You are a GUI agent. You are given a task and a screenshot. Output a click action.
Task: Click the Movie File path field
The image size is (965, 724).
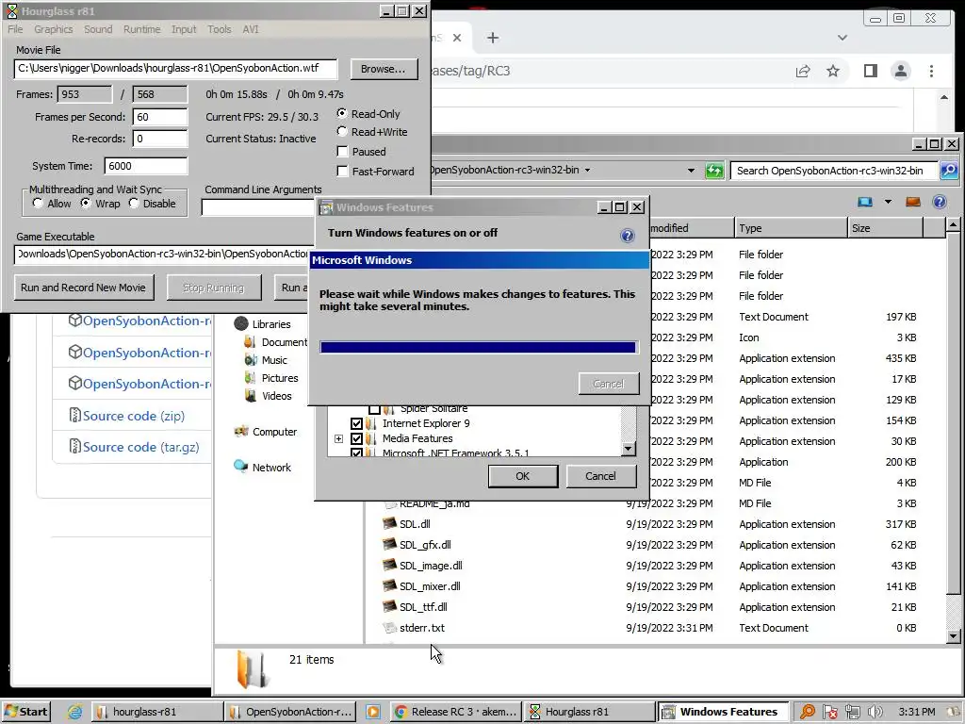[x=176, y=68]
